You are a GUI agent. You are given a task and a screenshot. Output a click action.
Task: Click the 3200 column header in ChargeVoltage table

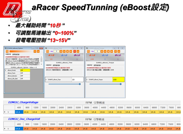point(78,108)
